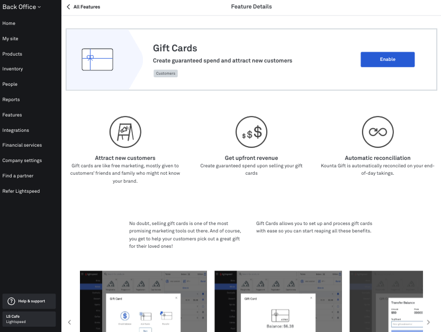Click the Attract new customers easel icon
The width and height of the screenshot is (441, 332).
(x=125, y=132)
